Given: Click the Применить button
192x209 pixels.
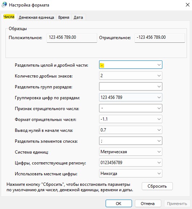Looking at the screenshot, I should (x=177, y=204).
